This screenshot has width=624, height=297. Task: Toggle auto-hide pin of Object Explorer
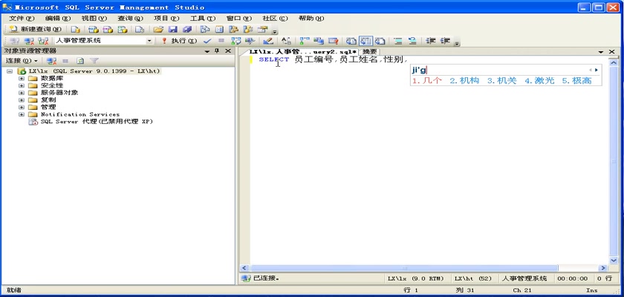coord(217,51)
